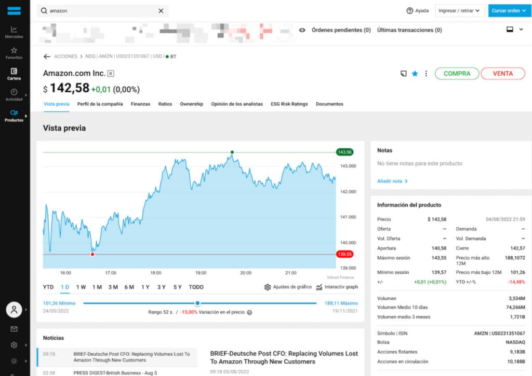Click the green chart high marker dot

pyautogui.click(x=232, y=152)
